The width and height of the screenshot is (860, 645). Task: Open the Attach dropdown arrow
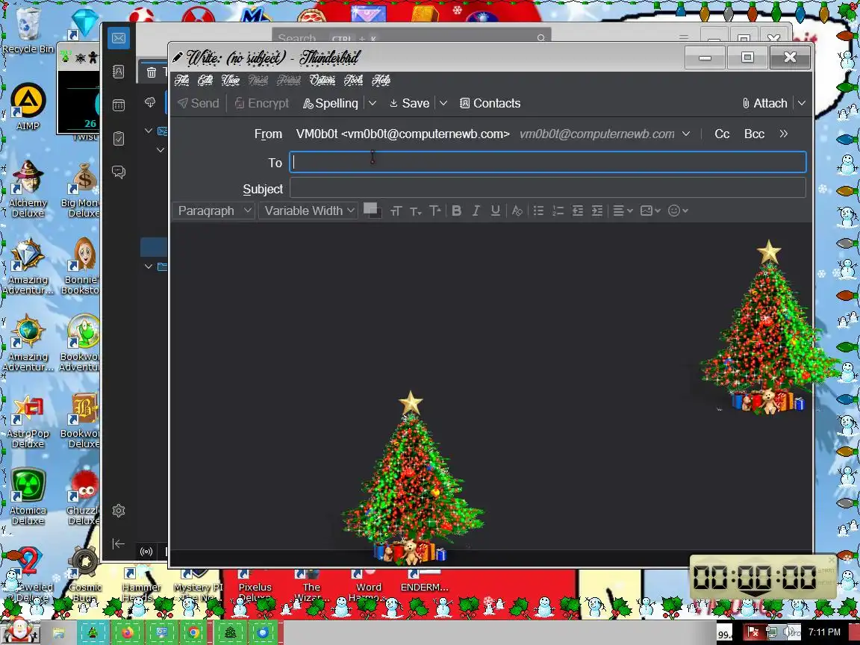coord(801,103)
